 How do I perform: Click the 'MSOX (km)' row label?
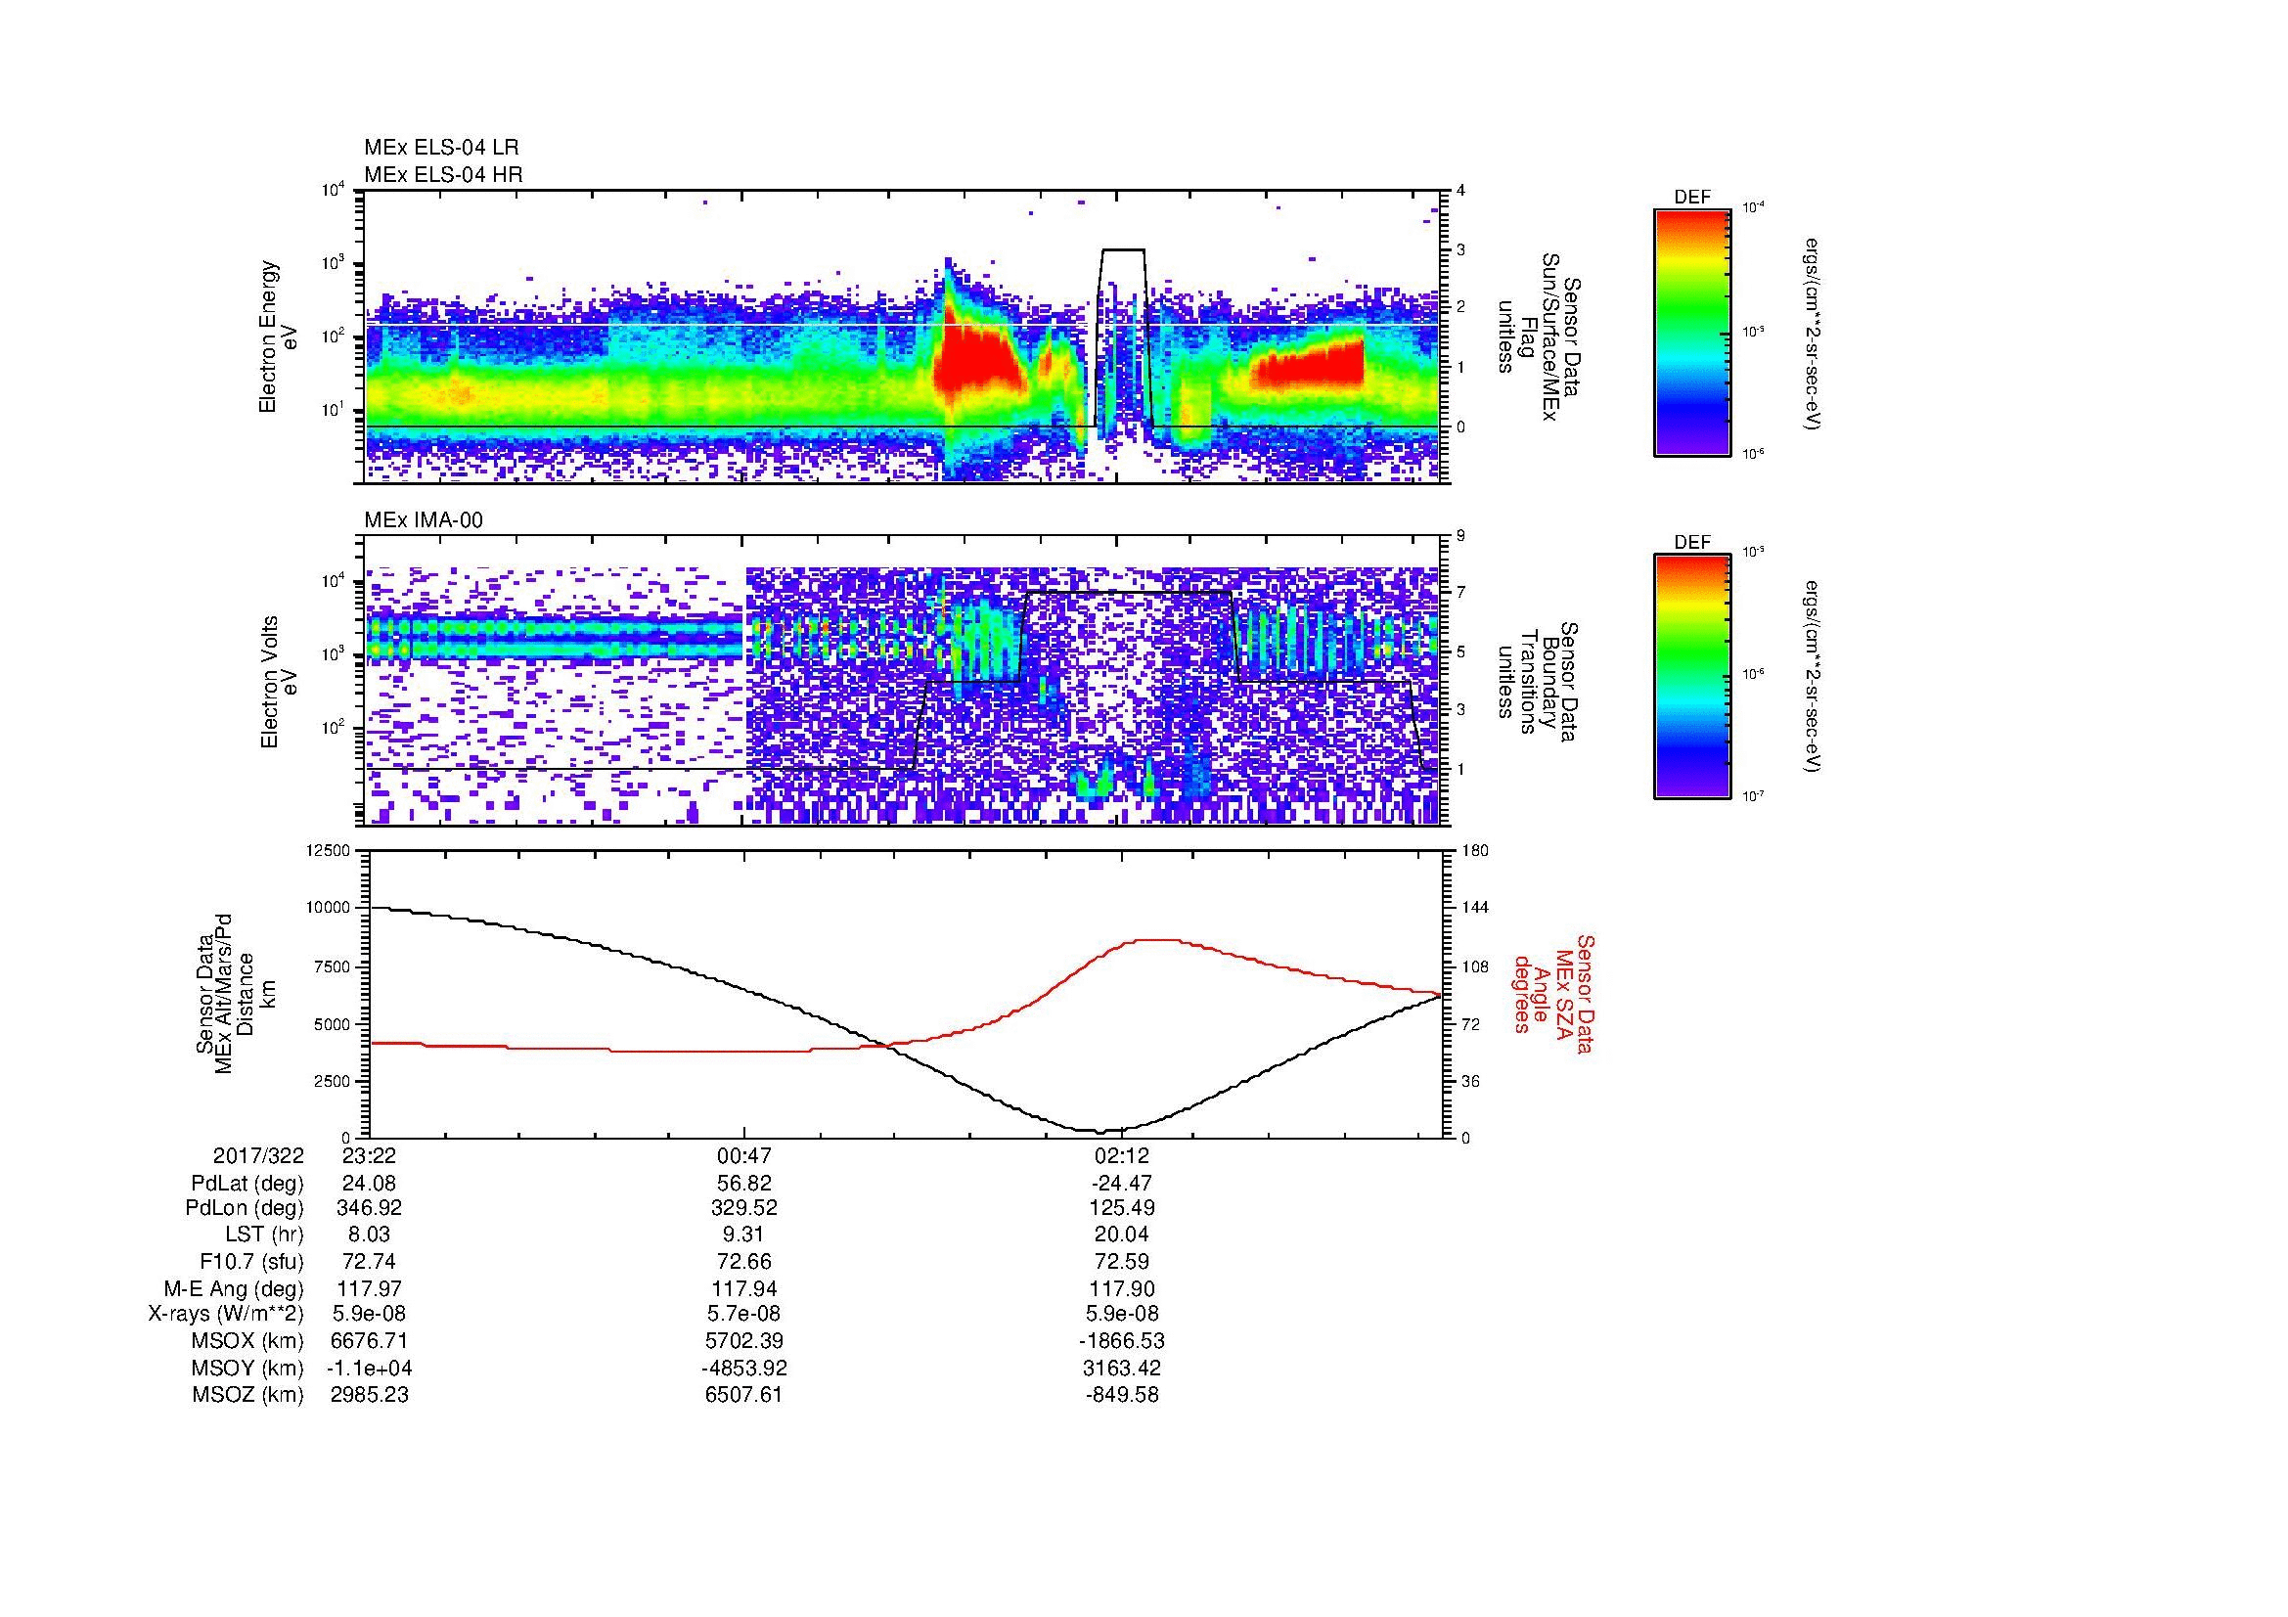pos(248,1341)
